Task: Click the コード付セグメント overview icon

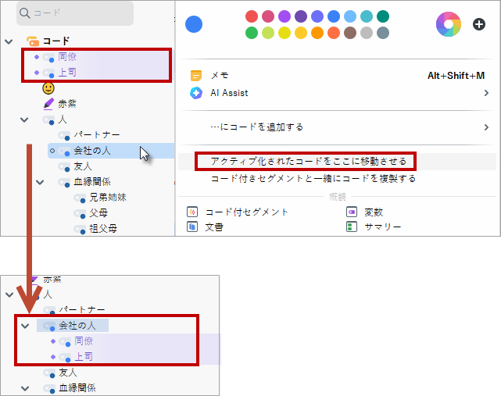Action: [x=192, y=212]
